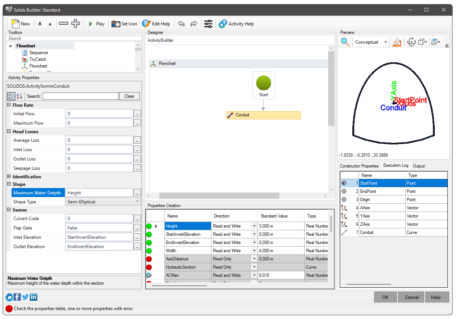459x319 pixels.
Task: Select the Flowchart item under the Toolbox group
Action: click(38, 66)
